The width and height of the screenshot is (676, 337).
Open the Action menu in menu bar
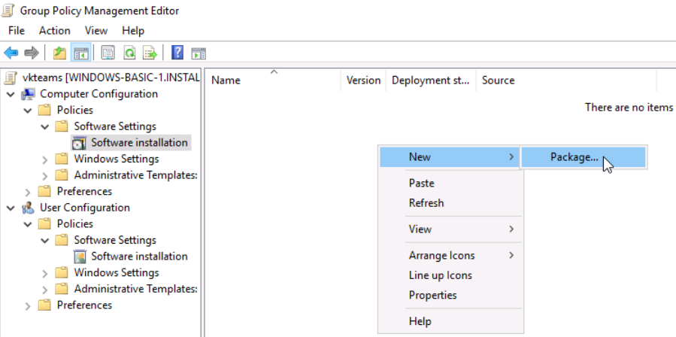click(x=54, y=31)
